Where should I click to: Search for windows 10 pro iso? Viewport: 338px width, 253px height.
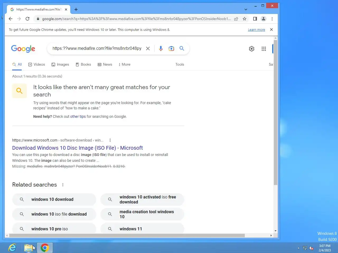[x=54, y=228]
